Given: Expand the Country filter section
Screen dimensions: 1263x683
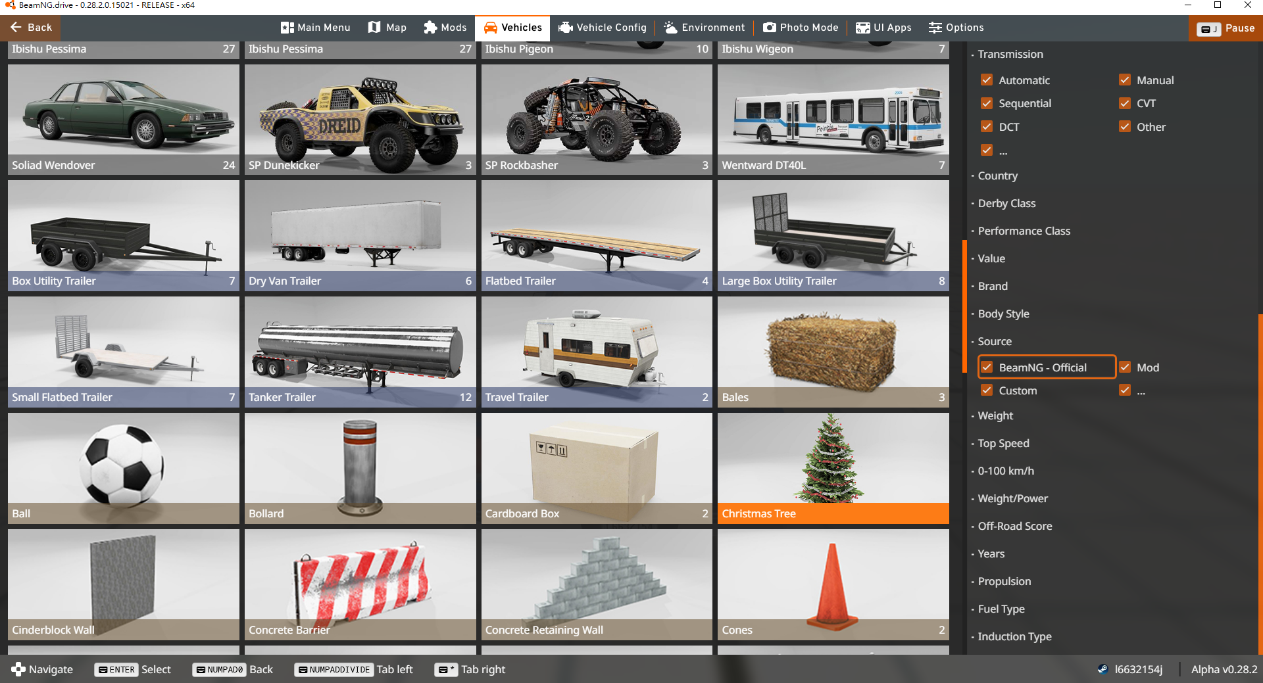Looking at the screenshot, I should coord(997,176).
